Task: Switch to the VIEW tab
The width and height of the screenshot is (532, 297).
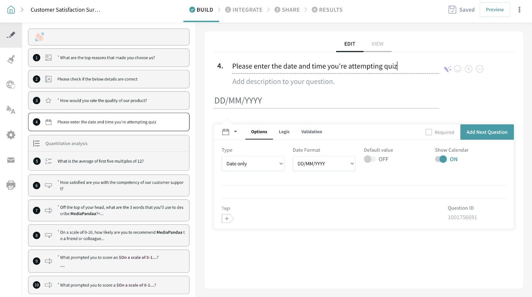Action: click(377, 44)
